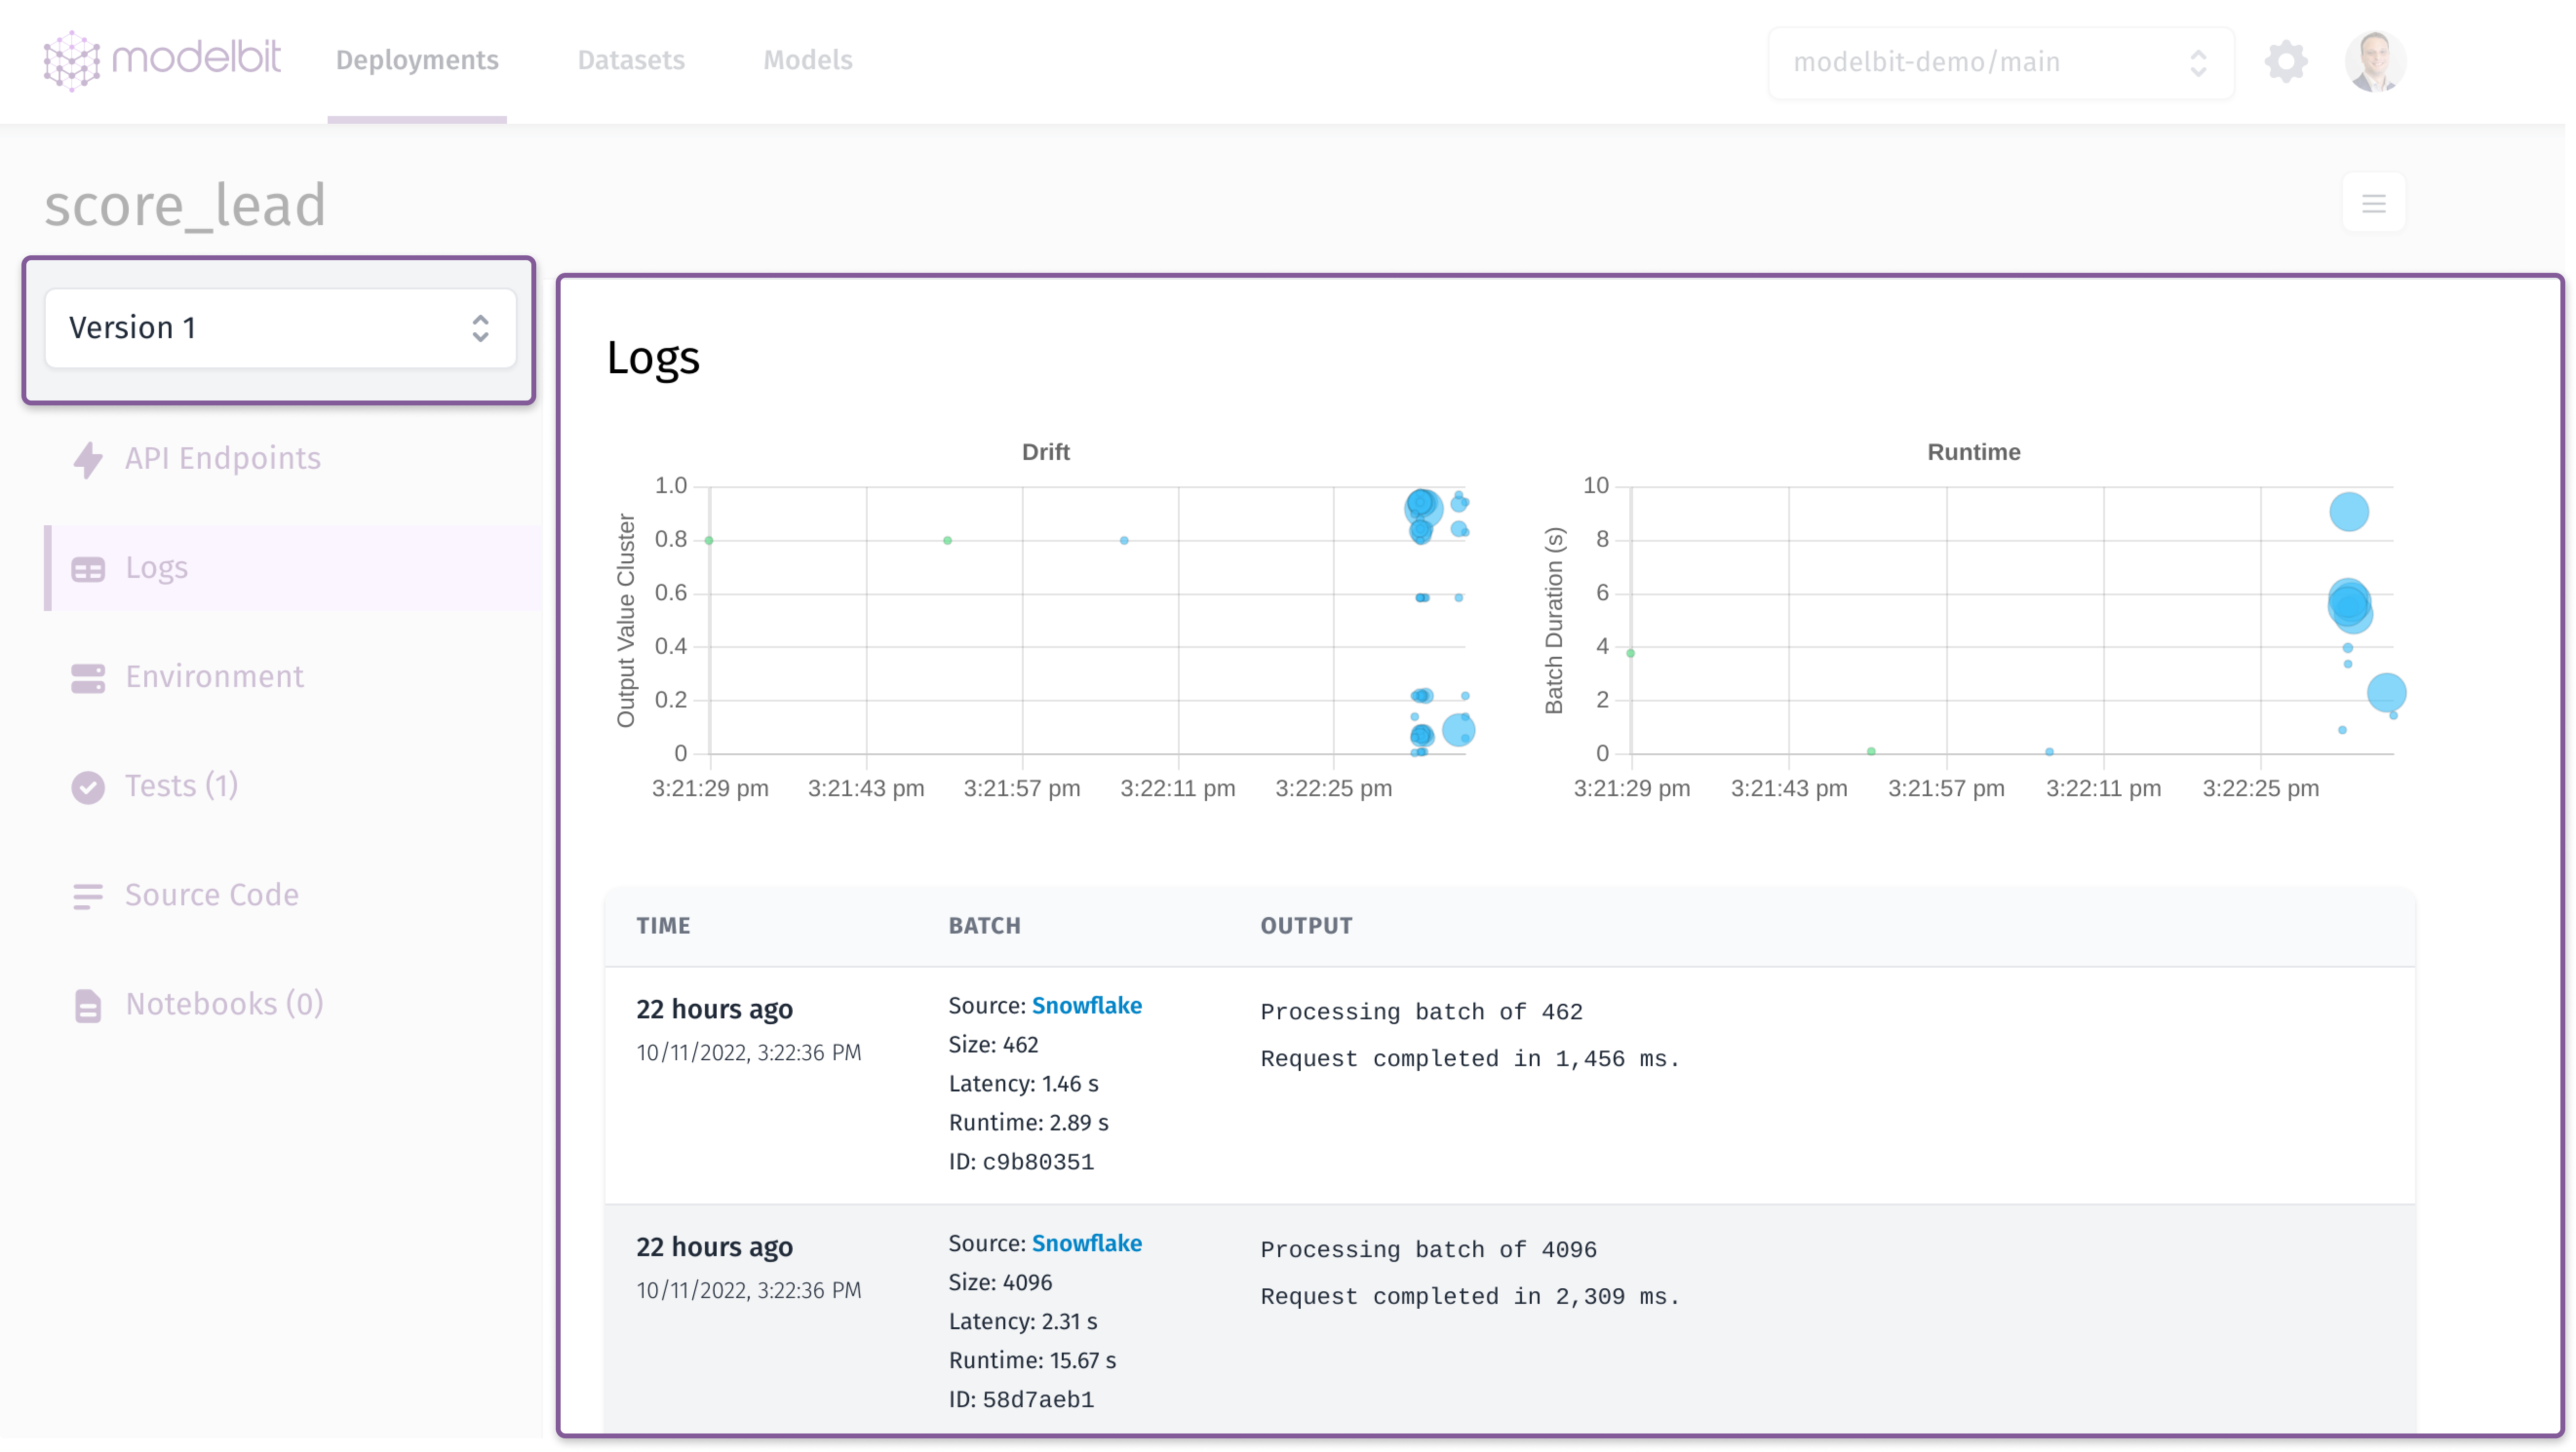This screenshot has height=1452, width=2576.
Task: Open the hamburger menu beside score_lead
Action: coord(2373,204)
